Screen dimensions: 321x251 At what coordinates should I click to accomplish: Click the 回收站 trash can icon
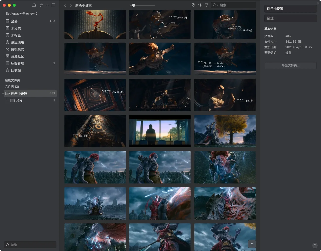8,70
